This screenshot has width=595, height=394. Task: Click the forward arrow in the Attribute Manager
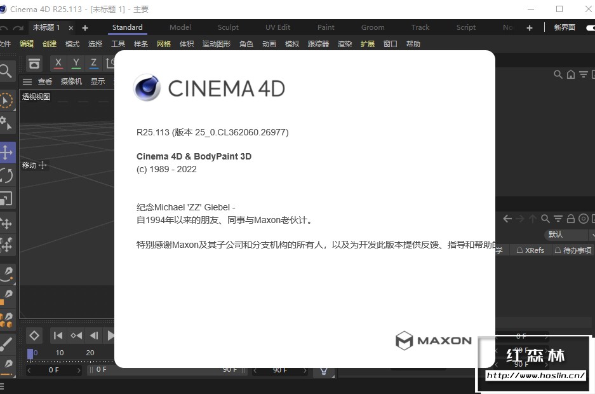pyautogui.click(x=520, y=219)
